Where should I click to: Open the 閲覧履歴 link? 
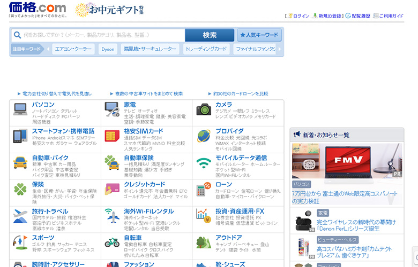point(361,16)
